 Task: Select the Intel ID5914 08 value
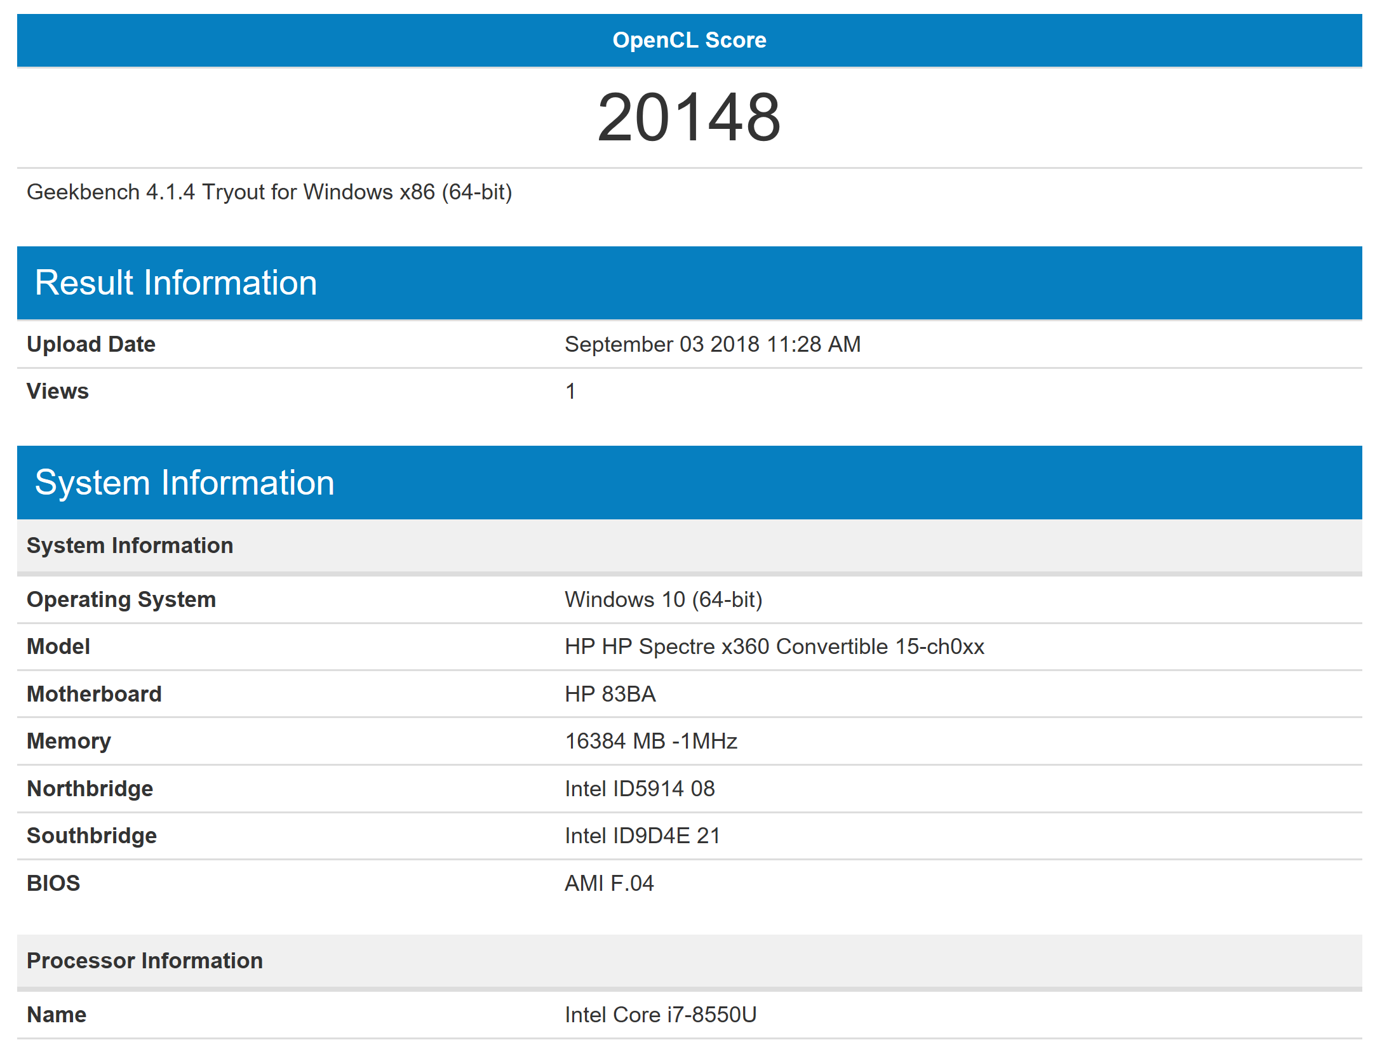640,789
